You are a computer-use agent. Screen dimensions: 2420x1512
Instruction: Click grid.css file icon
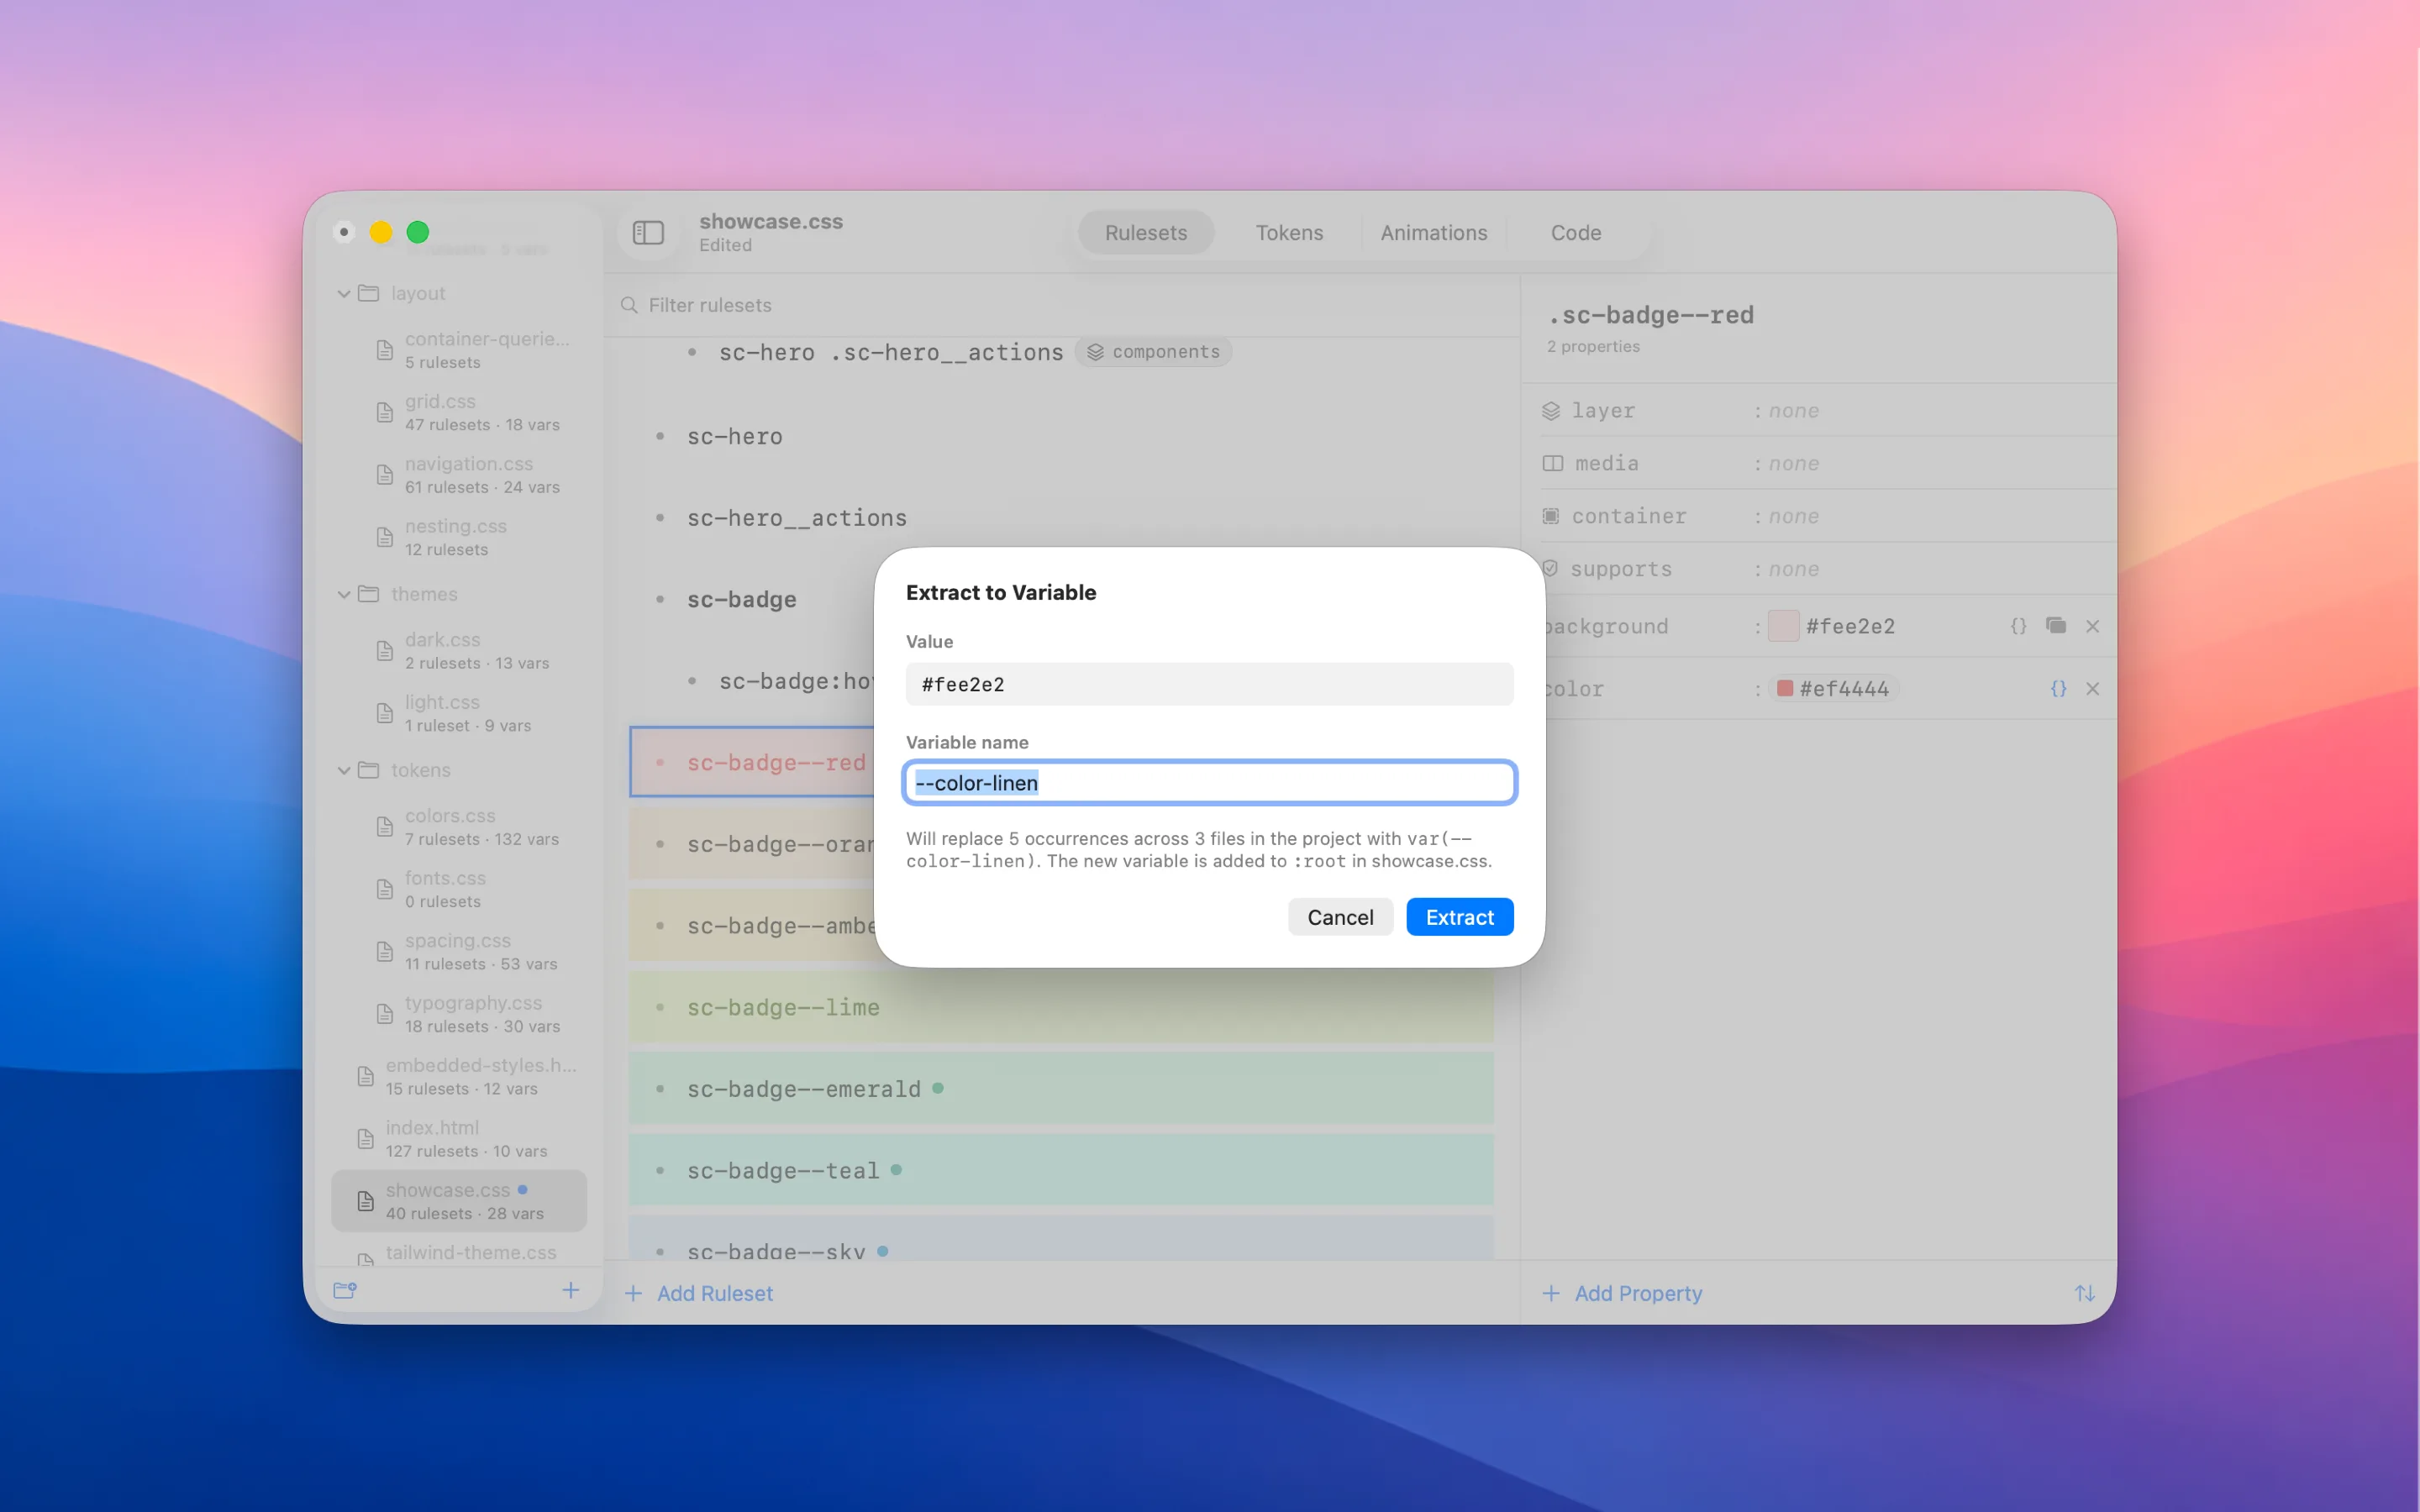click(384, 412)
